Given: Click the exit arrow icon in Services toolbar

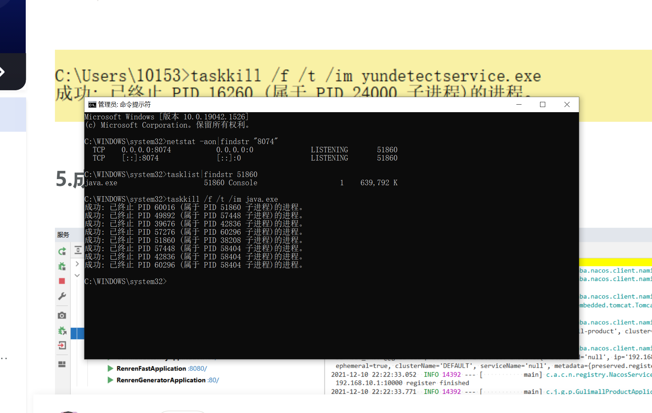Looking at the screenshot, I should point(62,345).
